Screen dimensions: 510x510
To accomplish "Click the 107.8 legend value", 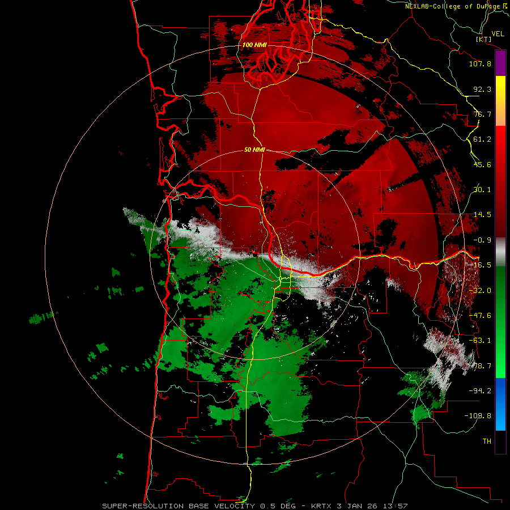I will (x=480, y=63).
